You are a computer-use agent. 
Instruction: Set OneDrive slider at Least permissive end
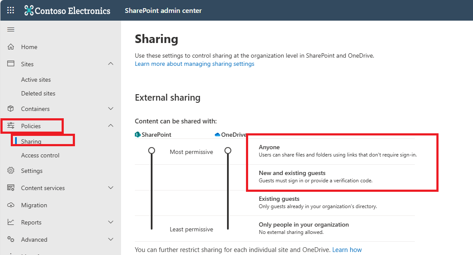[x=228, y=228]
